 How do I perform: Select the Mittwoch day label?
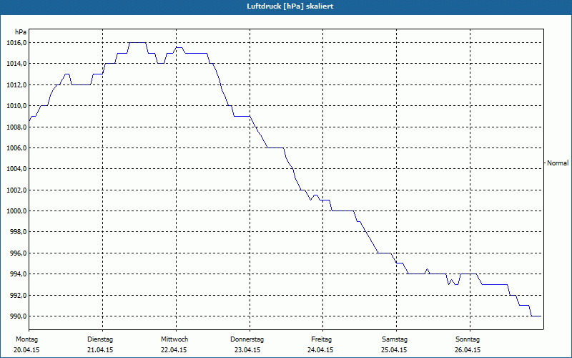point(174,339)
